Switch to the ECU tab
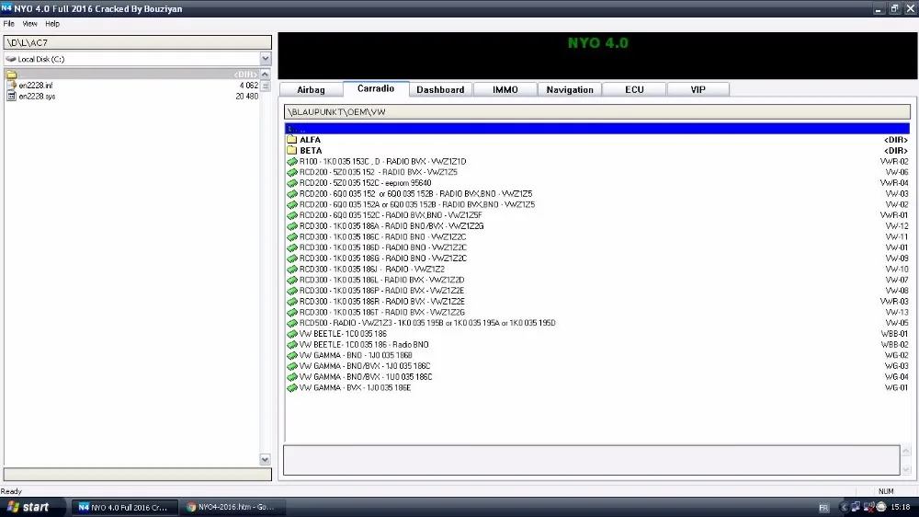Image resolution: width=919 pixels, height=517 pixels. coord(634,90)
